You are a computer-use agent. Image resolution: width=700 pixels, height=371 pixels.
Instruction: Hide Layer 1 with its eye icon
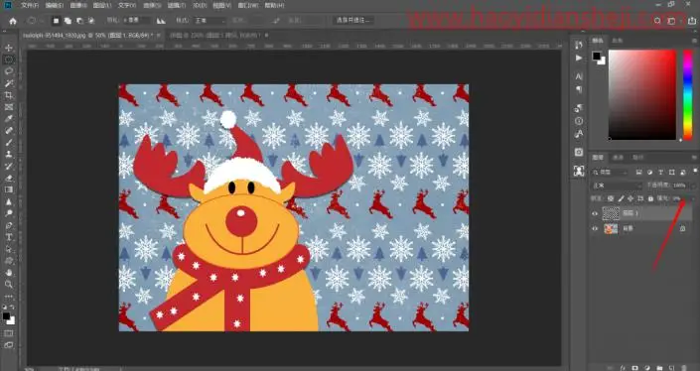(595, 213)
